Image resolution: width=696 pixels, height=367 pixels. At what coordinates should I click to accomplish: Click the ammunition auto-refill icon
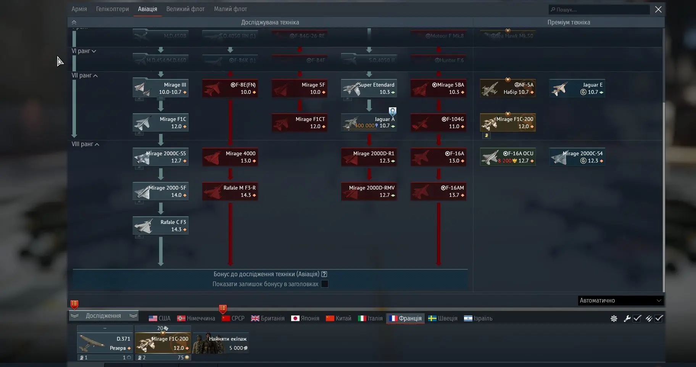(x=649, y=319)
